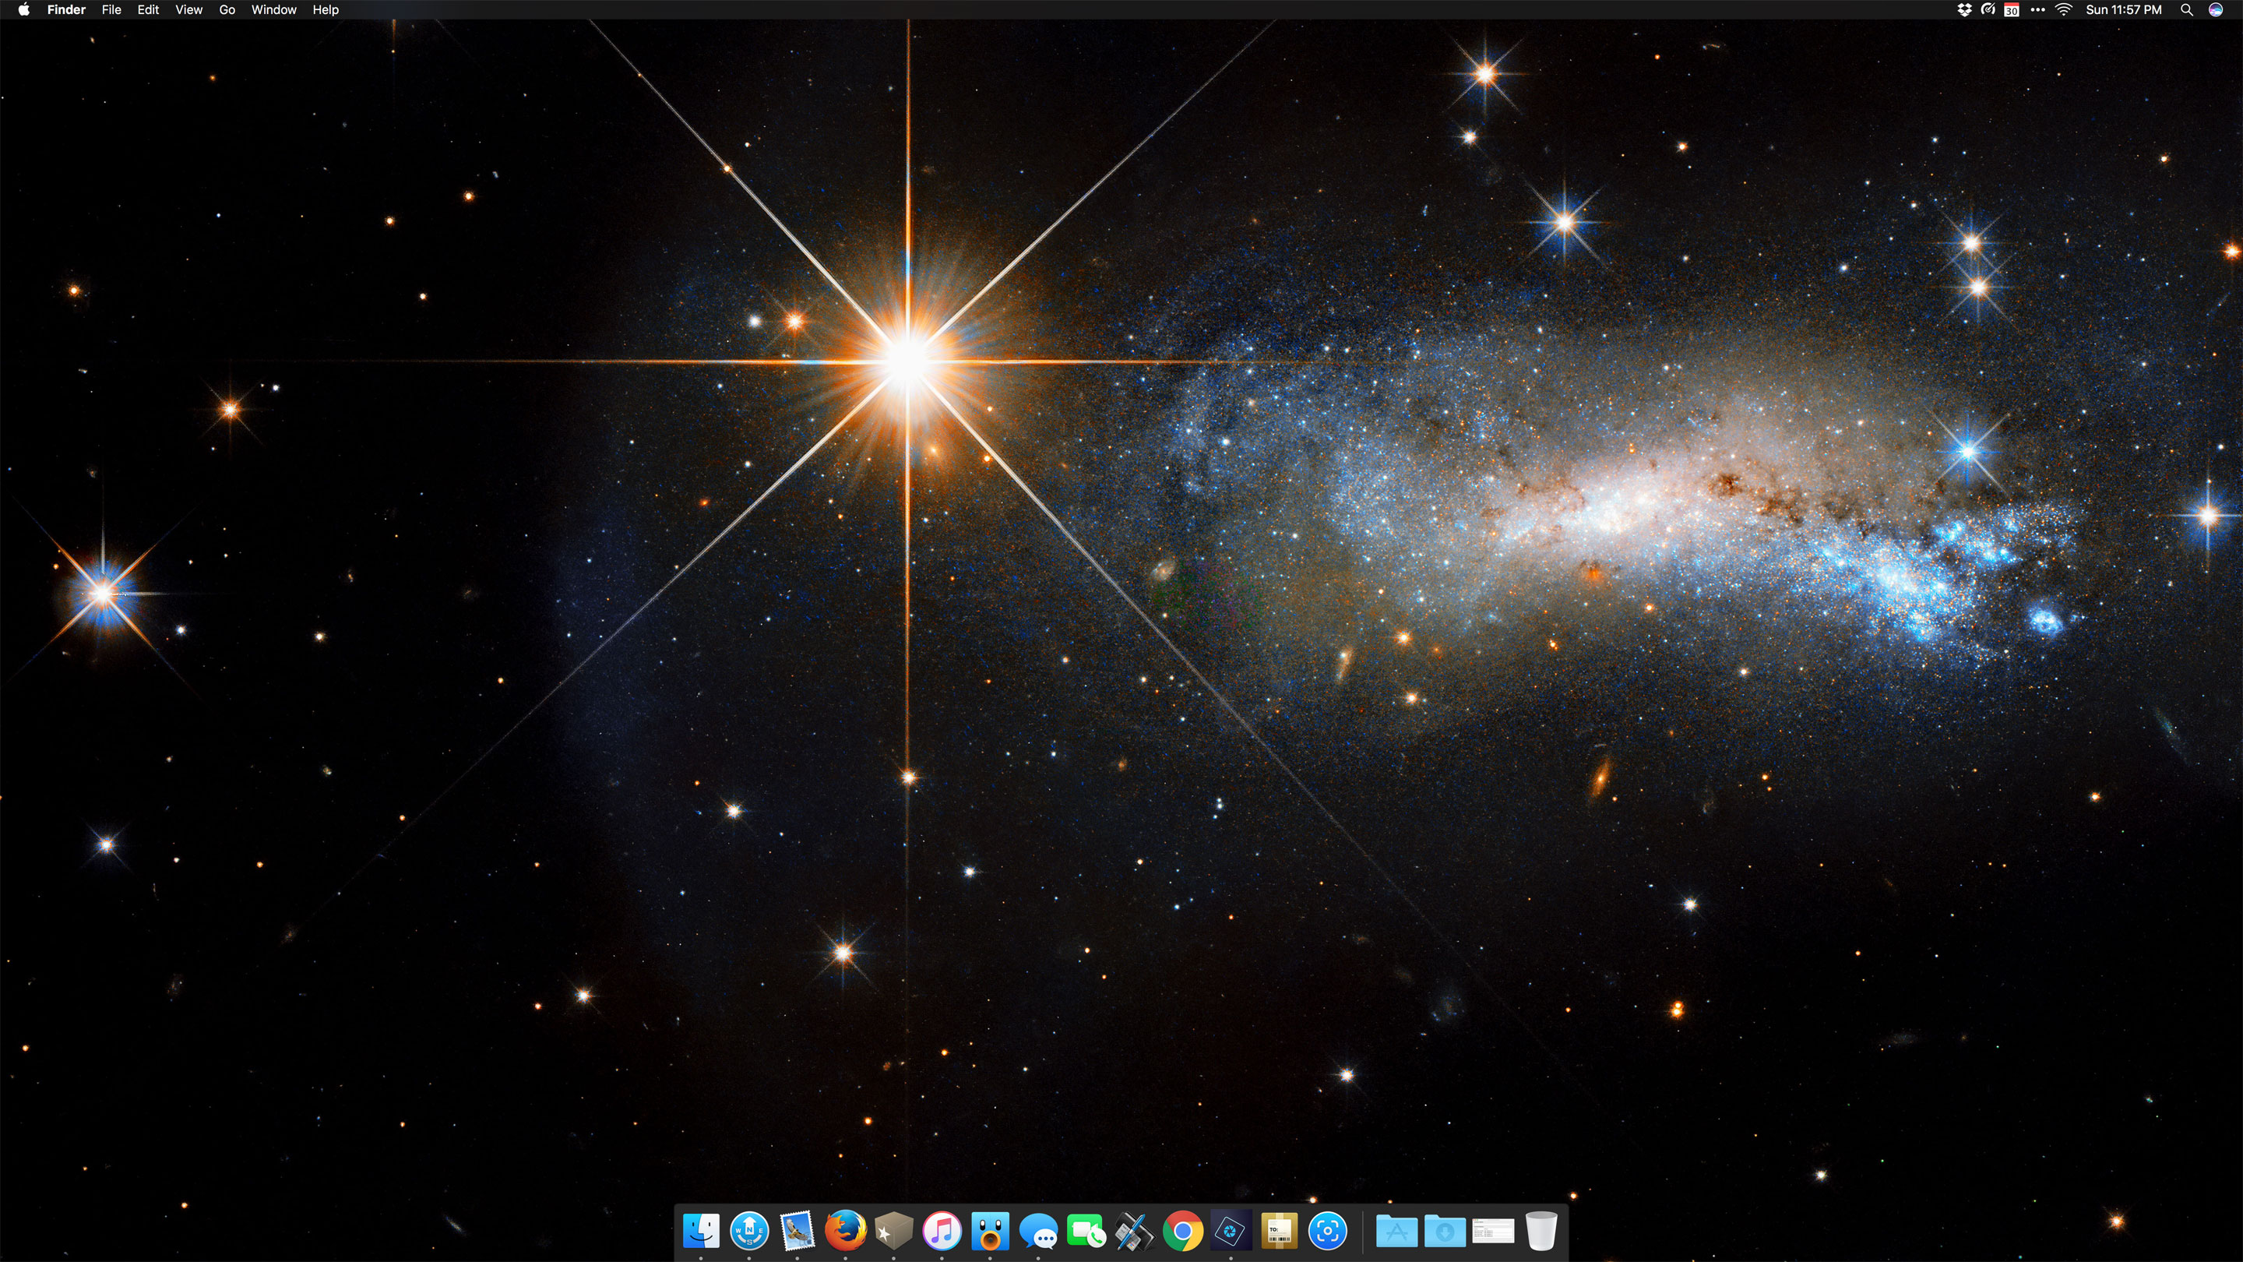Click the Sun 11:57 PM clock
The image size is (2243, 1262).
[2123, 9]
